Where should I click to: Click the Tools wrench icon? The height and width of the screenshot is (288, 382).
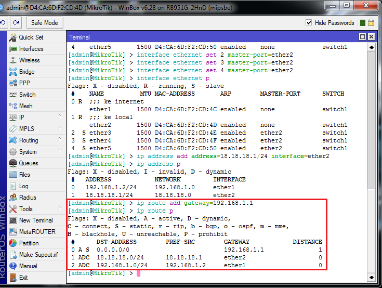point(13,209)
